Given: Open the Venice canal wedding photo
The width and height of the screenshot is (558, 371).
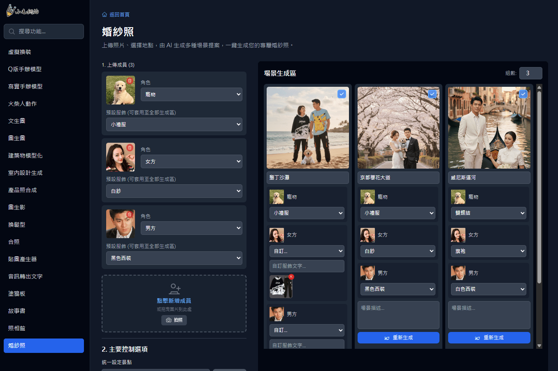Looking at the screenshot, I should [489, 128].
